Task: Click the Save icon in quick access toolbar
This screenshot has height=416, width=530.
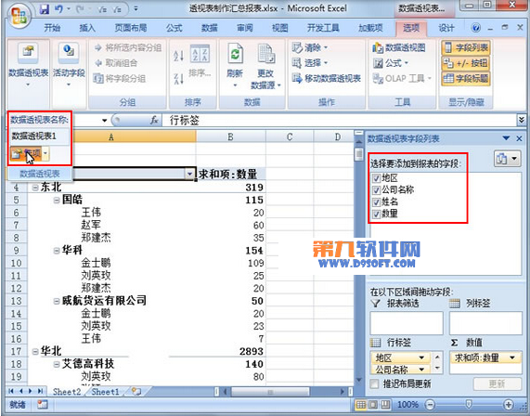Action: (45, 9)
